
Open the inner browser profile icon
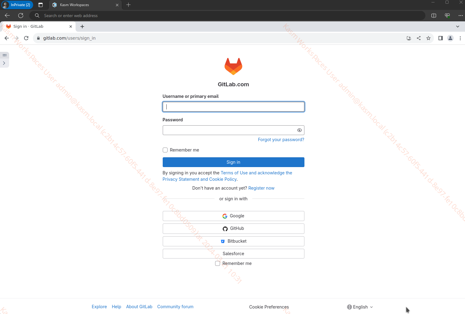coord(450,38)
